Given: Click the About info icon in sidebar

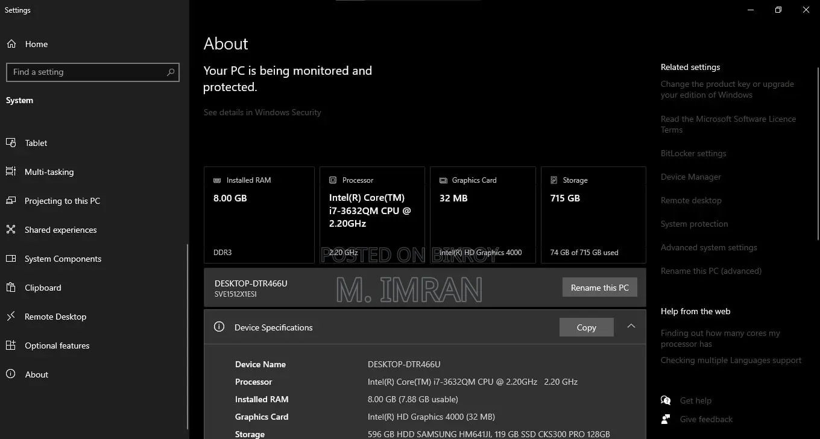Looking at the screenshot, I should click(x=11, y=374).
